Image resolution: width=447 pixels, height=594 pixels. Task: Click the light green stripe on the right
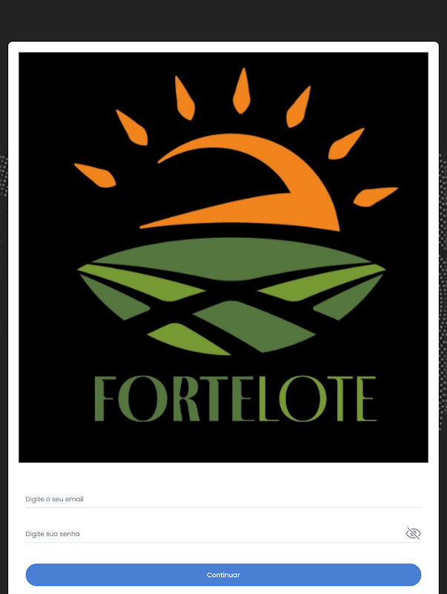click(x=322, y=282)
